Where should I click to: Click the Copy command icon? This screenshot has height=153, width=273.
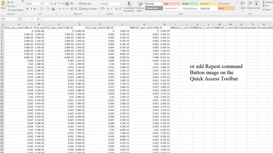(9, 6)
